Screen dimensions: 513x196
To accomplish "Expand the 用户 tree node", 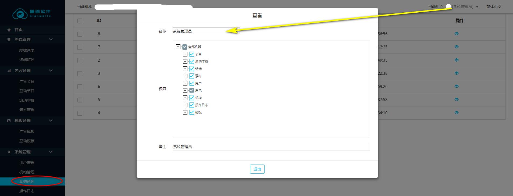I will [x=185, y=83].
